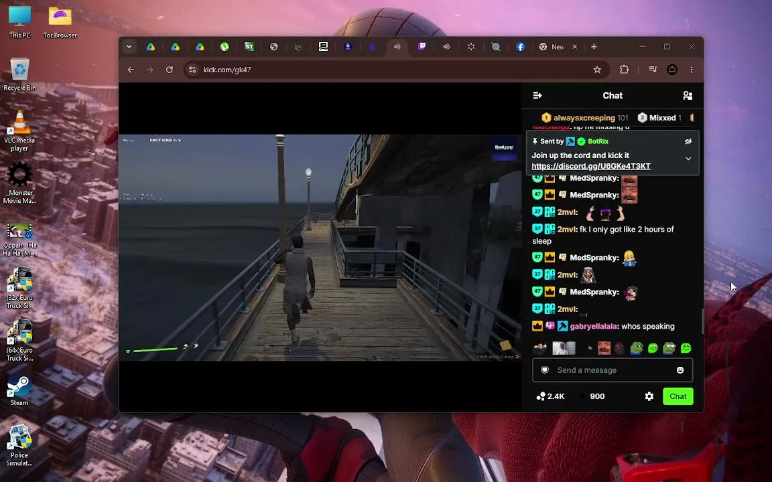772x482 pixels.
Task: Mute the active Kick tab speaker icon
Action: click(x=397, y=47)
